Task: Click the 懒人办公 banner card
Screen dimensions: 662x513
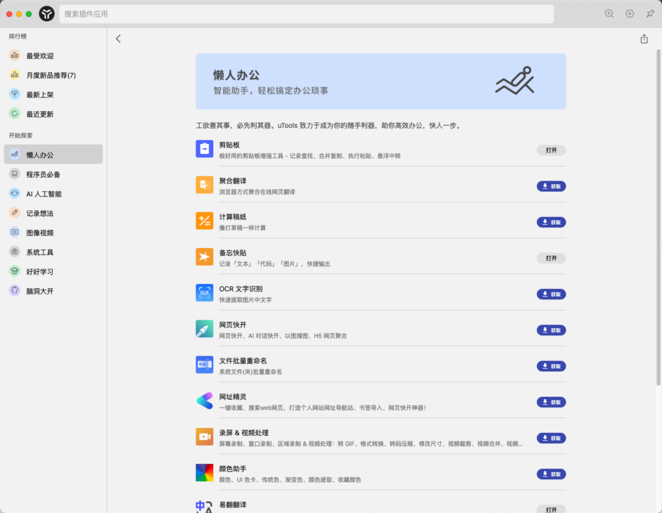Action: coord(381,81)
